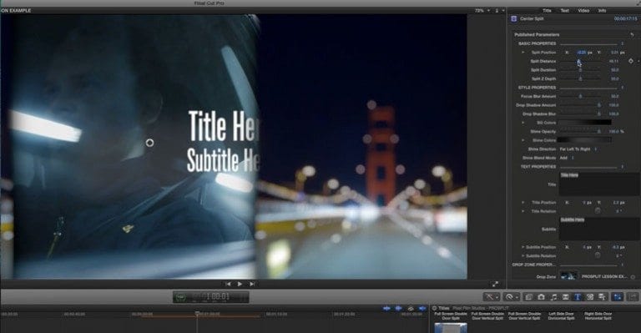Expand the Title Position parameter
Screen dimensions: 641x333
coord(522,202)
